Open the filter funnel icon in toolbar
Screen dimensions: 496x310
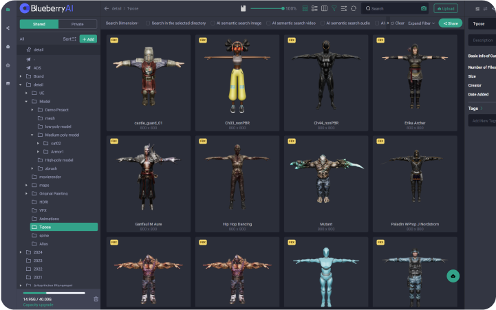[334, 9]
